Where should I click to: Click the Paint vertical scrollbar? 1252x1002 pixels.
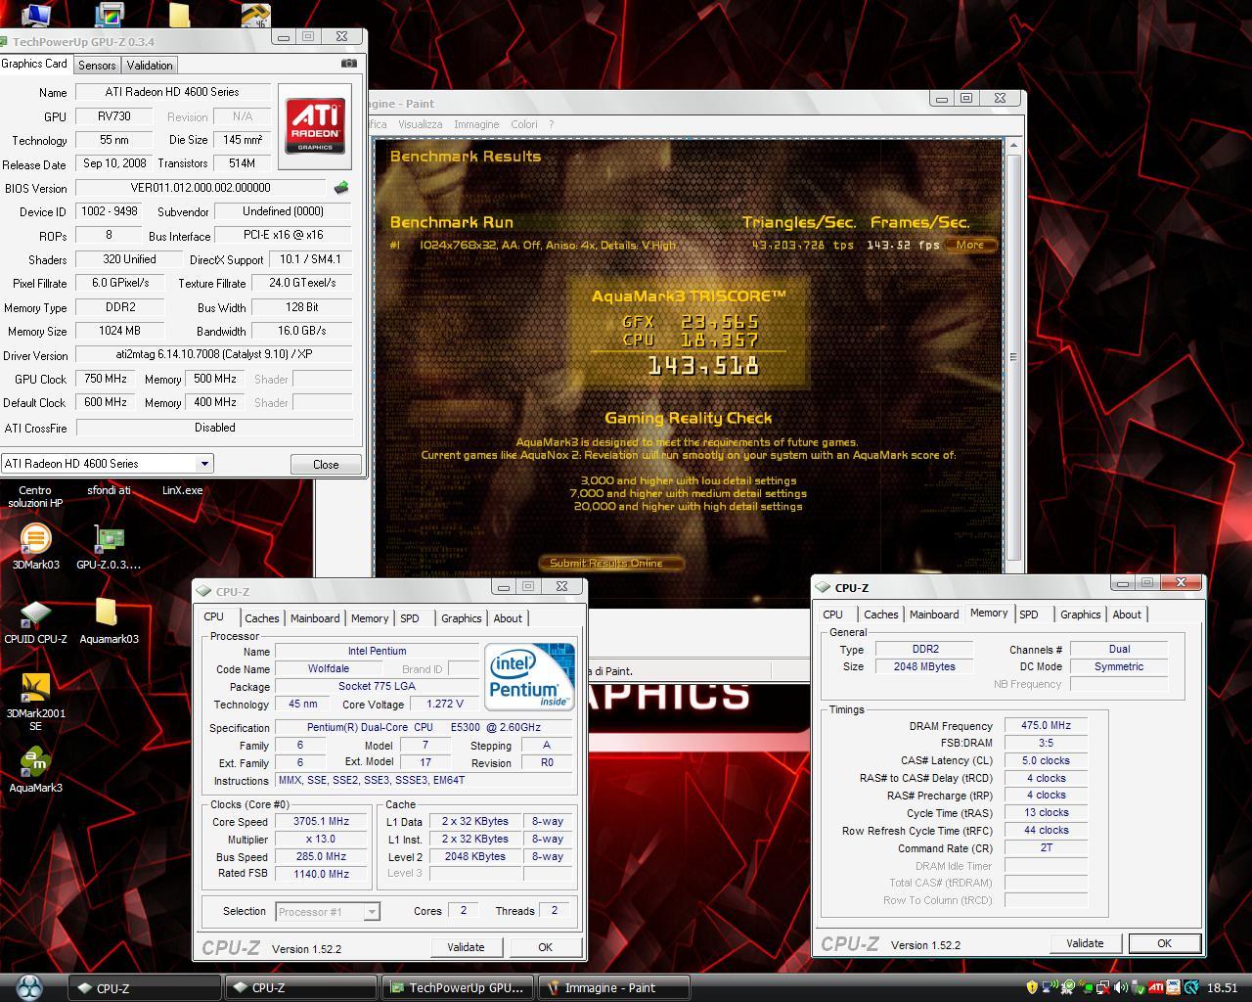point(1013,356)
